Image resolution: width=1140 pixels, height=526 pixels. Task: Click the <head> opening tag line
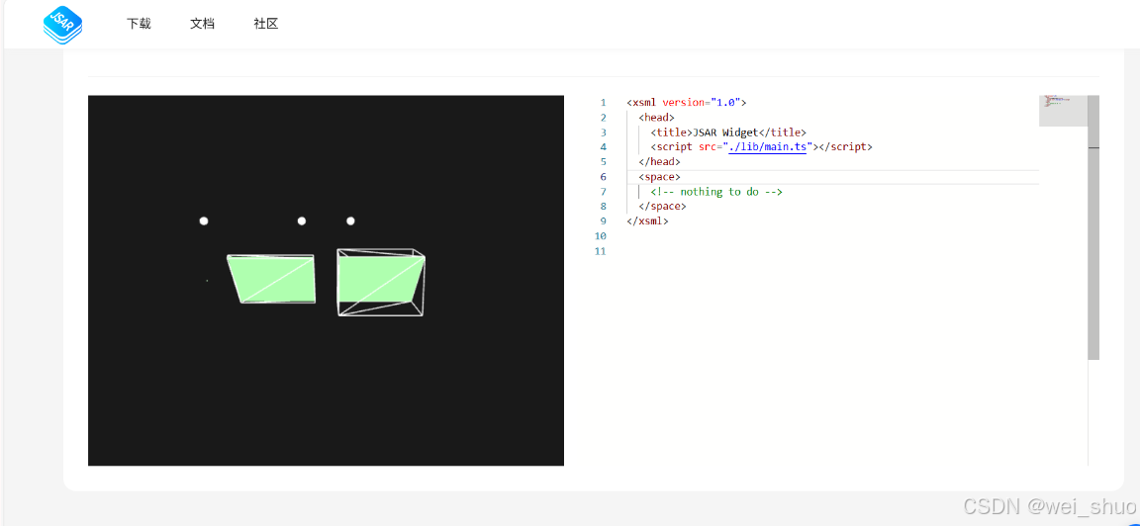tap(656, 117)
